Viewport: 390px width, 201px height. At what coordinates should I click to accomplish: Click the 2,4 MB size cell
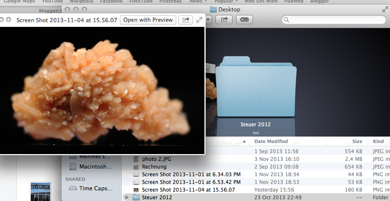pos(353,159)
